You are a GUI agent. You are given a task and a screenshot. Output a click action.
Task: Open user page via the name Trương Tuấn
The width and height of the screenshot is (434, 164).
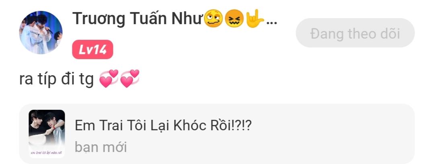(120, 19)
